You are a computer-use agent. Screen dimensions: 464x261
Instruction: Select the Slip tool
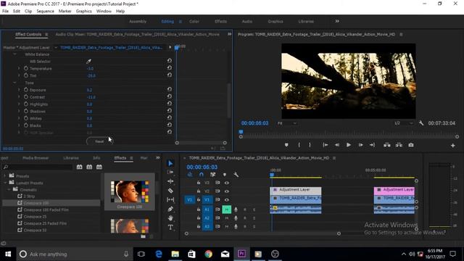pyautogui.click(x=170, y=200)
